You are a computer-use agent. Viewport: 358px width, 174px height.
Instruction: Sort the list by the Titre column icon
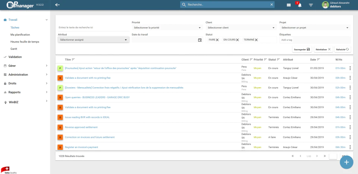click(73, 60)
